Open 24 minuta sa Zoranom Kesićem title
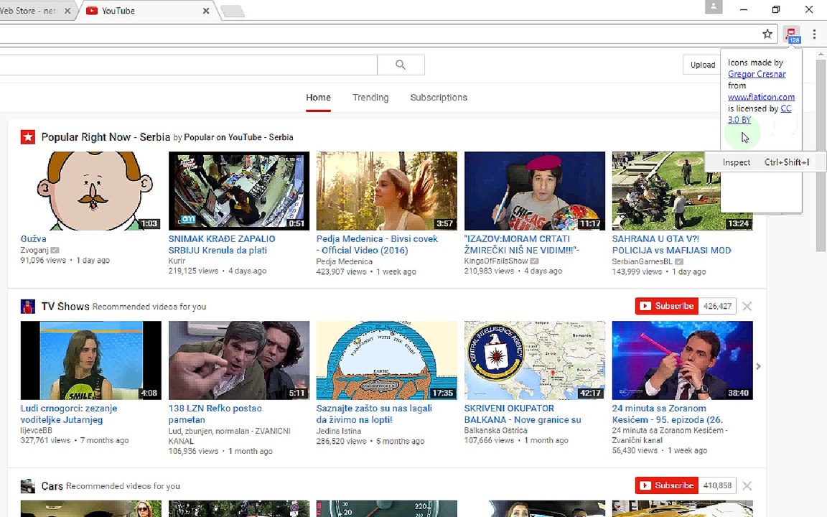827x517 pixels. coord(667,414)
